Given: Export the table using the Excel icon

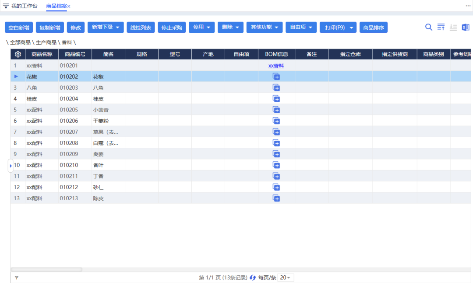Looking at the screenshot, I should [466, 27].
